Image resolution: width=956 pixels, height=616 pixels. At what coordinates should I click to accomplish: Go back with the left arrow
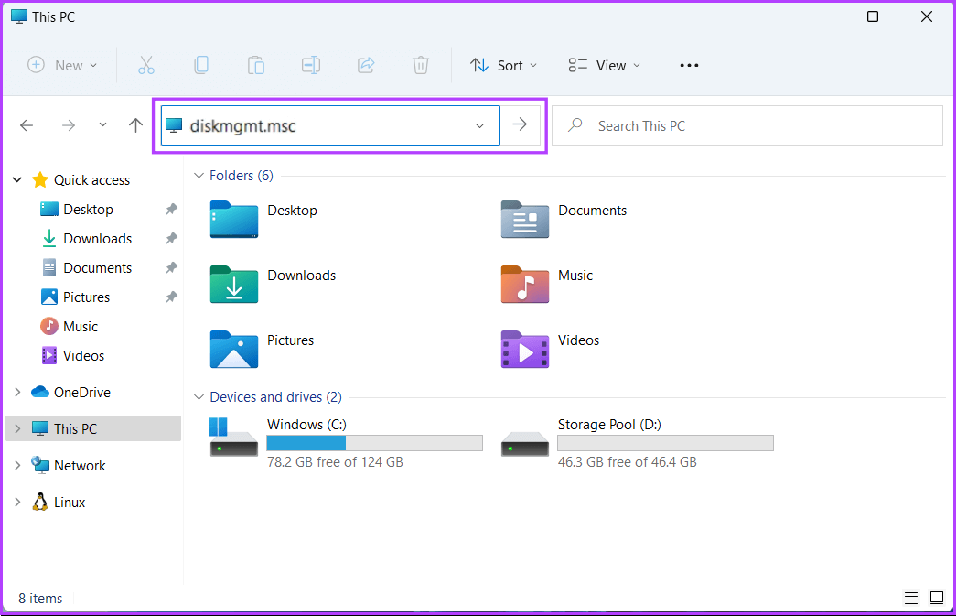[x=27, y=125]
